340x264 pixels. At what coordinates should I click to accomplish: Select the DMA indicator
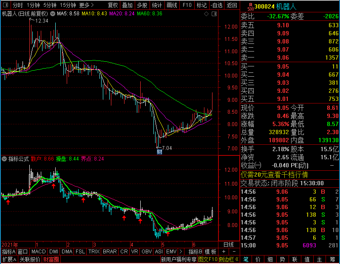tap(67, 252)
